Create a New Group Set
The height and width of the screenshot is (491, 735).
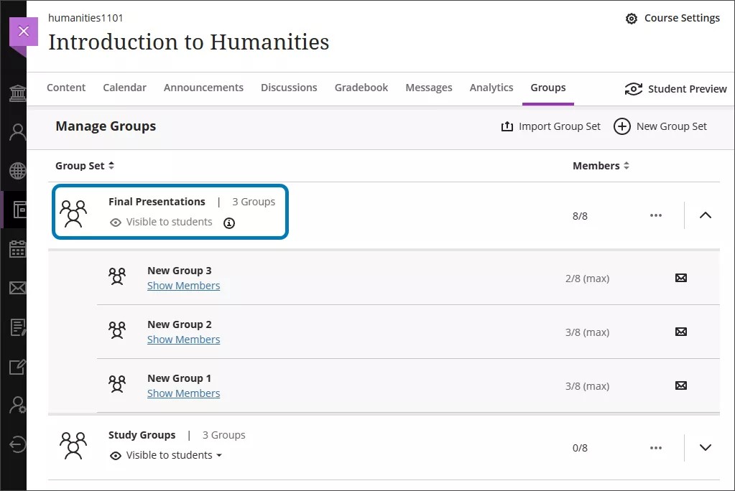[660, 126]
